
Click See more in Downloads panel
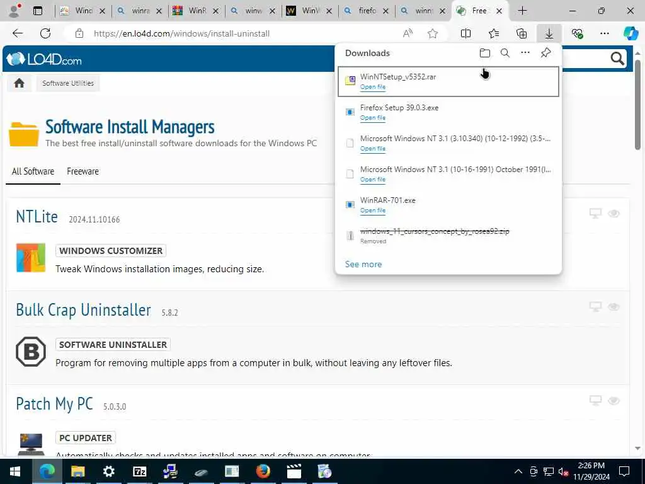(x=363, y=264)
